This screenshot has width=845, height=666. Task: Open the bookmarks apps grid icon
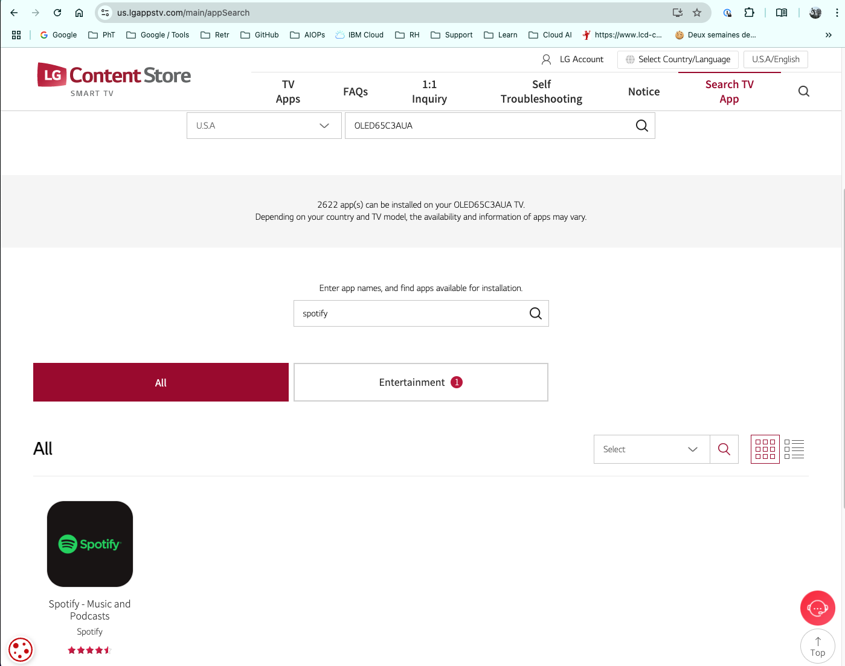16,35
